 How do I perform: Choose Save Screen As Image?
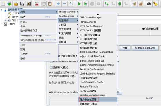click(38, 40)
